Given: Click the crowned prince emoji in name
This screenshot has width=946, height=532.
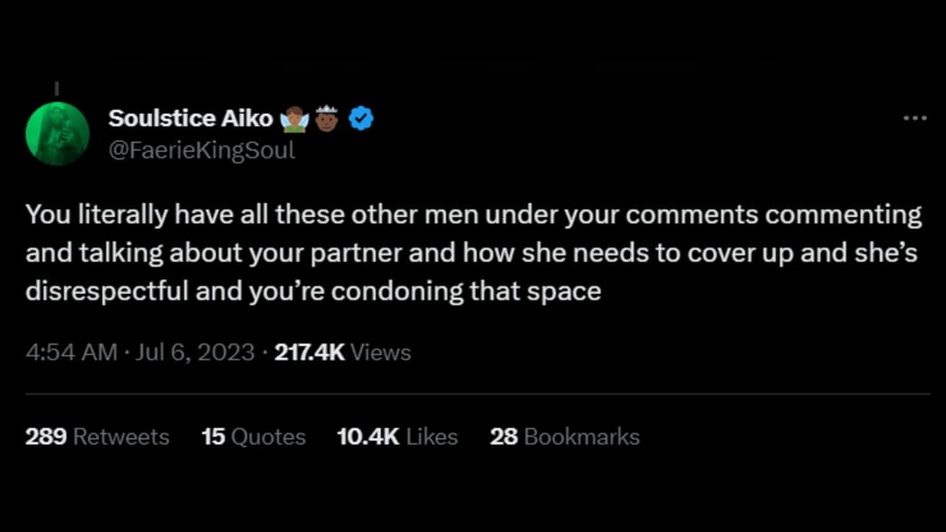Looking at the screenshot, I should tap(327, 118).
